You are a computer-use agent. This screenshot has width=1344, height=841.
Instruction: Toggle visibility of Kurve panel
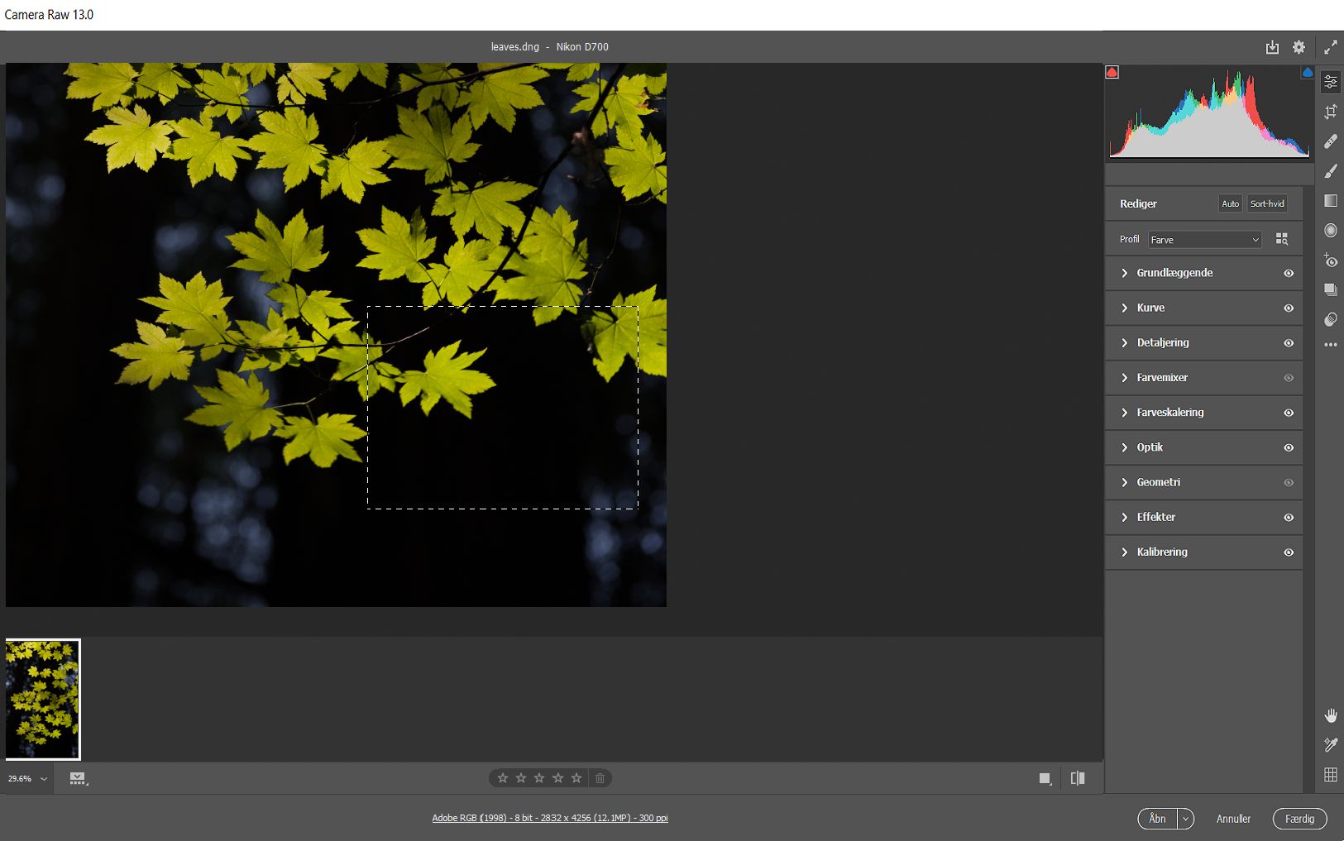click(1289, 308)
